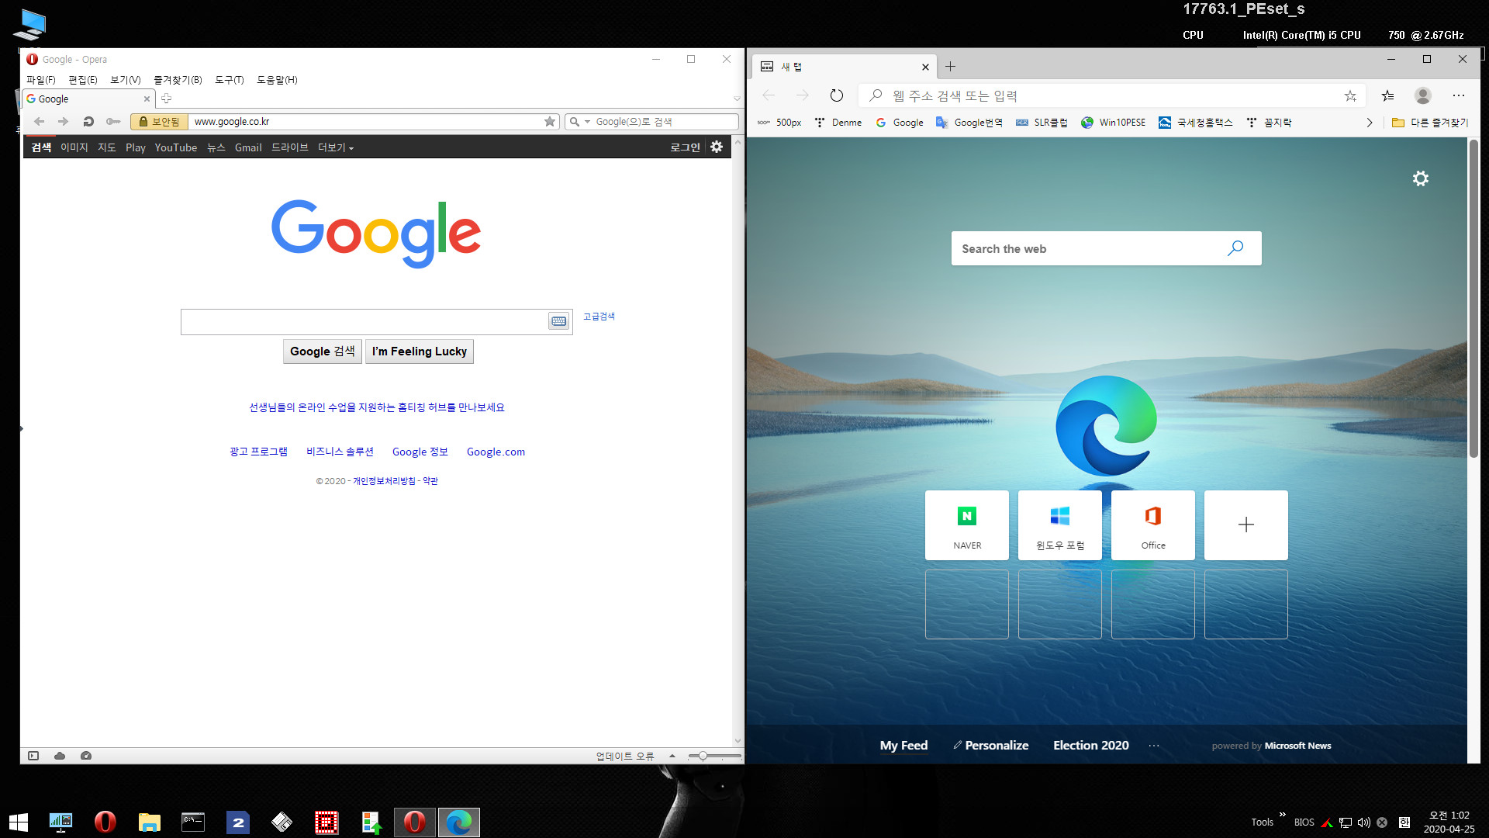The image size is (1489, 838).
Task: Open new tab in Edge
Action: (950, 67)
